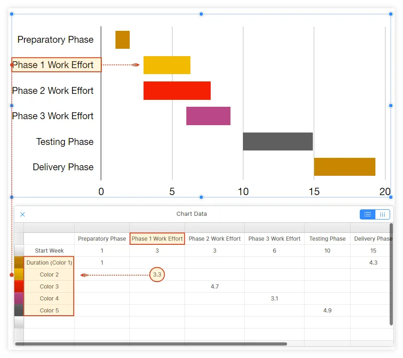Select the Testing Phase column header
Image resolution: width=403 pixels, height=358 pixels.
327,239
